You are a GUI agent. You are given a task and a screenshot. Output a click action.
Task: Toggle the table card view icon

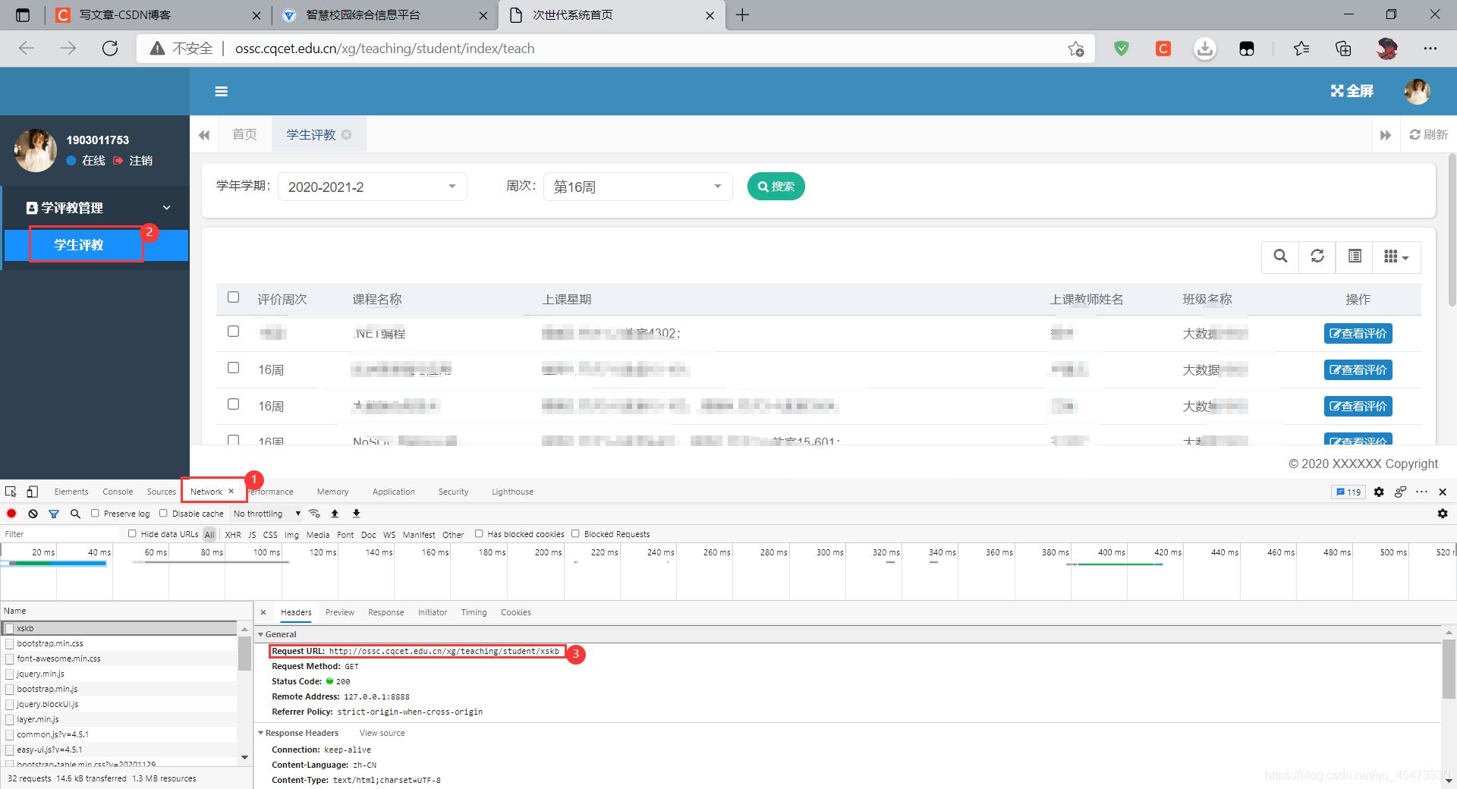click(1355, 256)
